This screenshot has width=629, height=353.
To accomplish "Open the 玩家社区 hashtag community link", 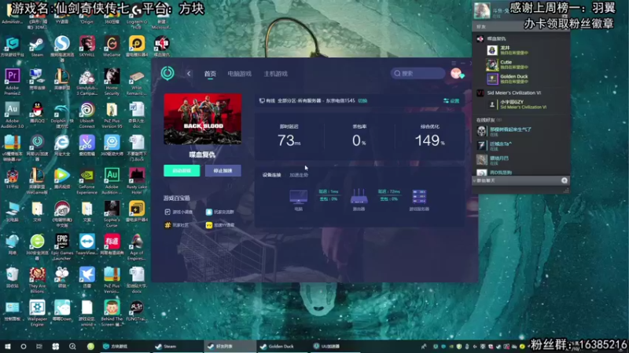I will point(176,225).
